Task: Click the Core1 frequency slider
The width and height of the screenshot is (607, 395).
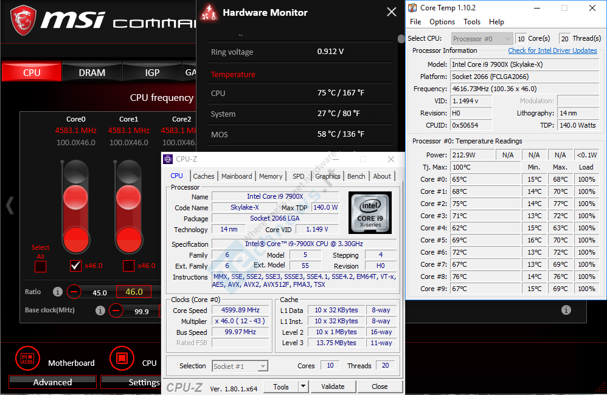Action: (128, 207)
